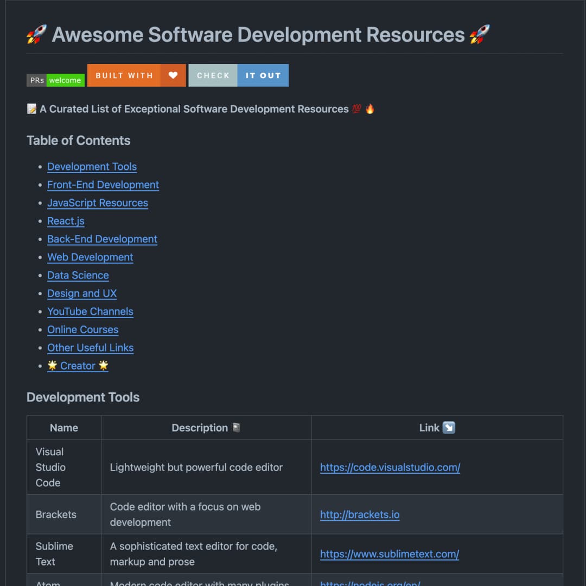586x586 pixels.
Task: Click the rocket emoji after the title
Action: pos(480,34)
